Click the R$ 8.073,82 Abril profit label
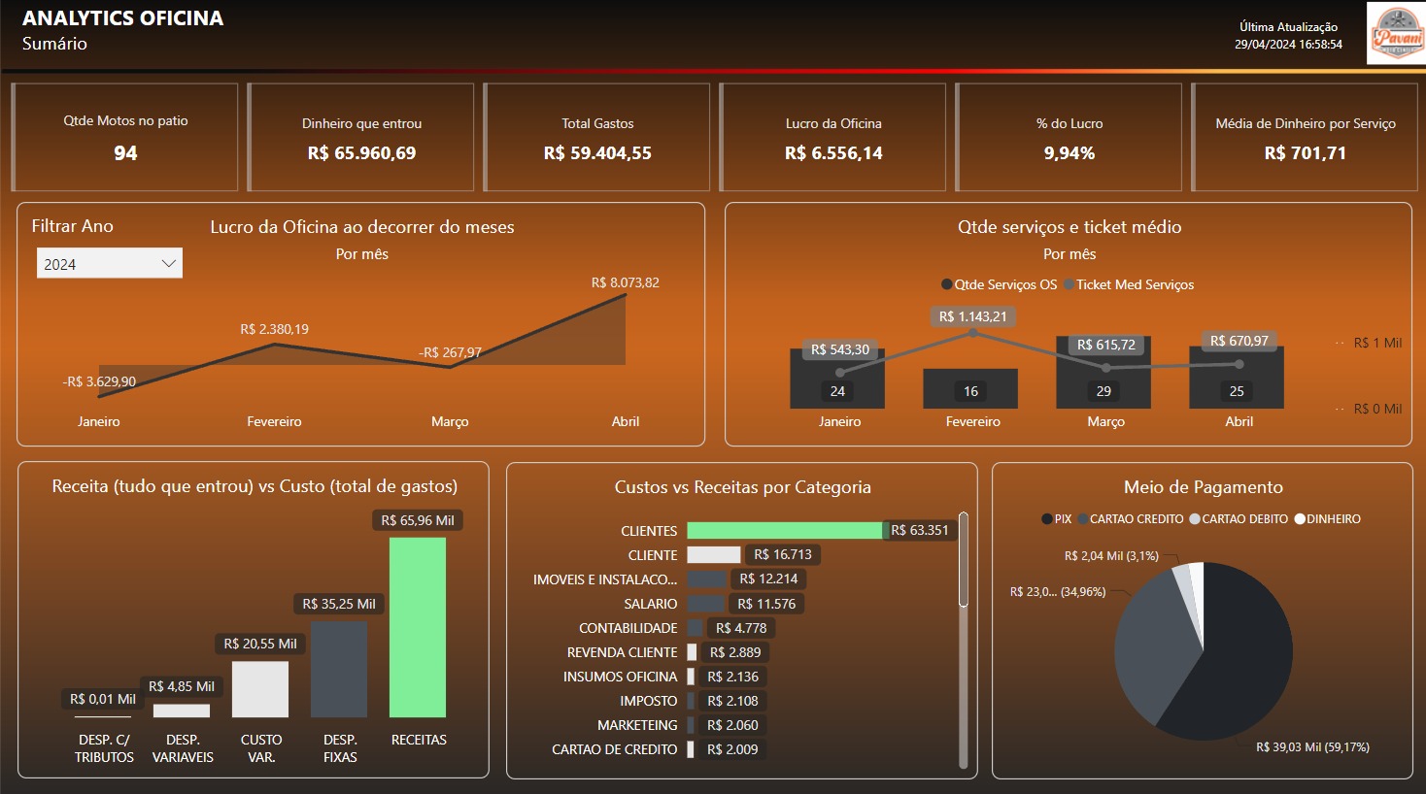Viewport: 1426px width, 794px height. (626, 282)
